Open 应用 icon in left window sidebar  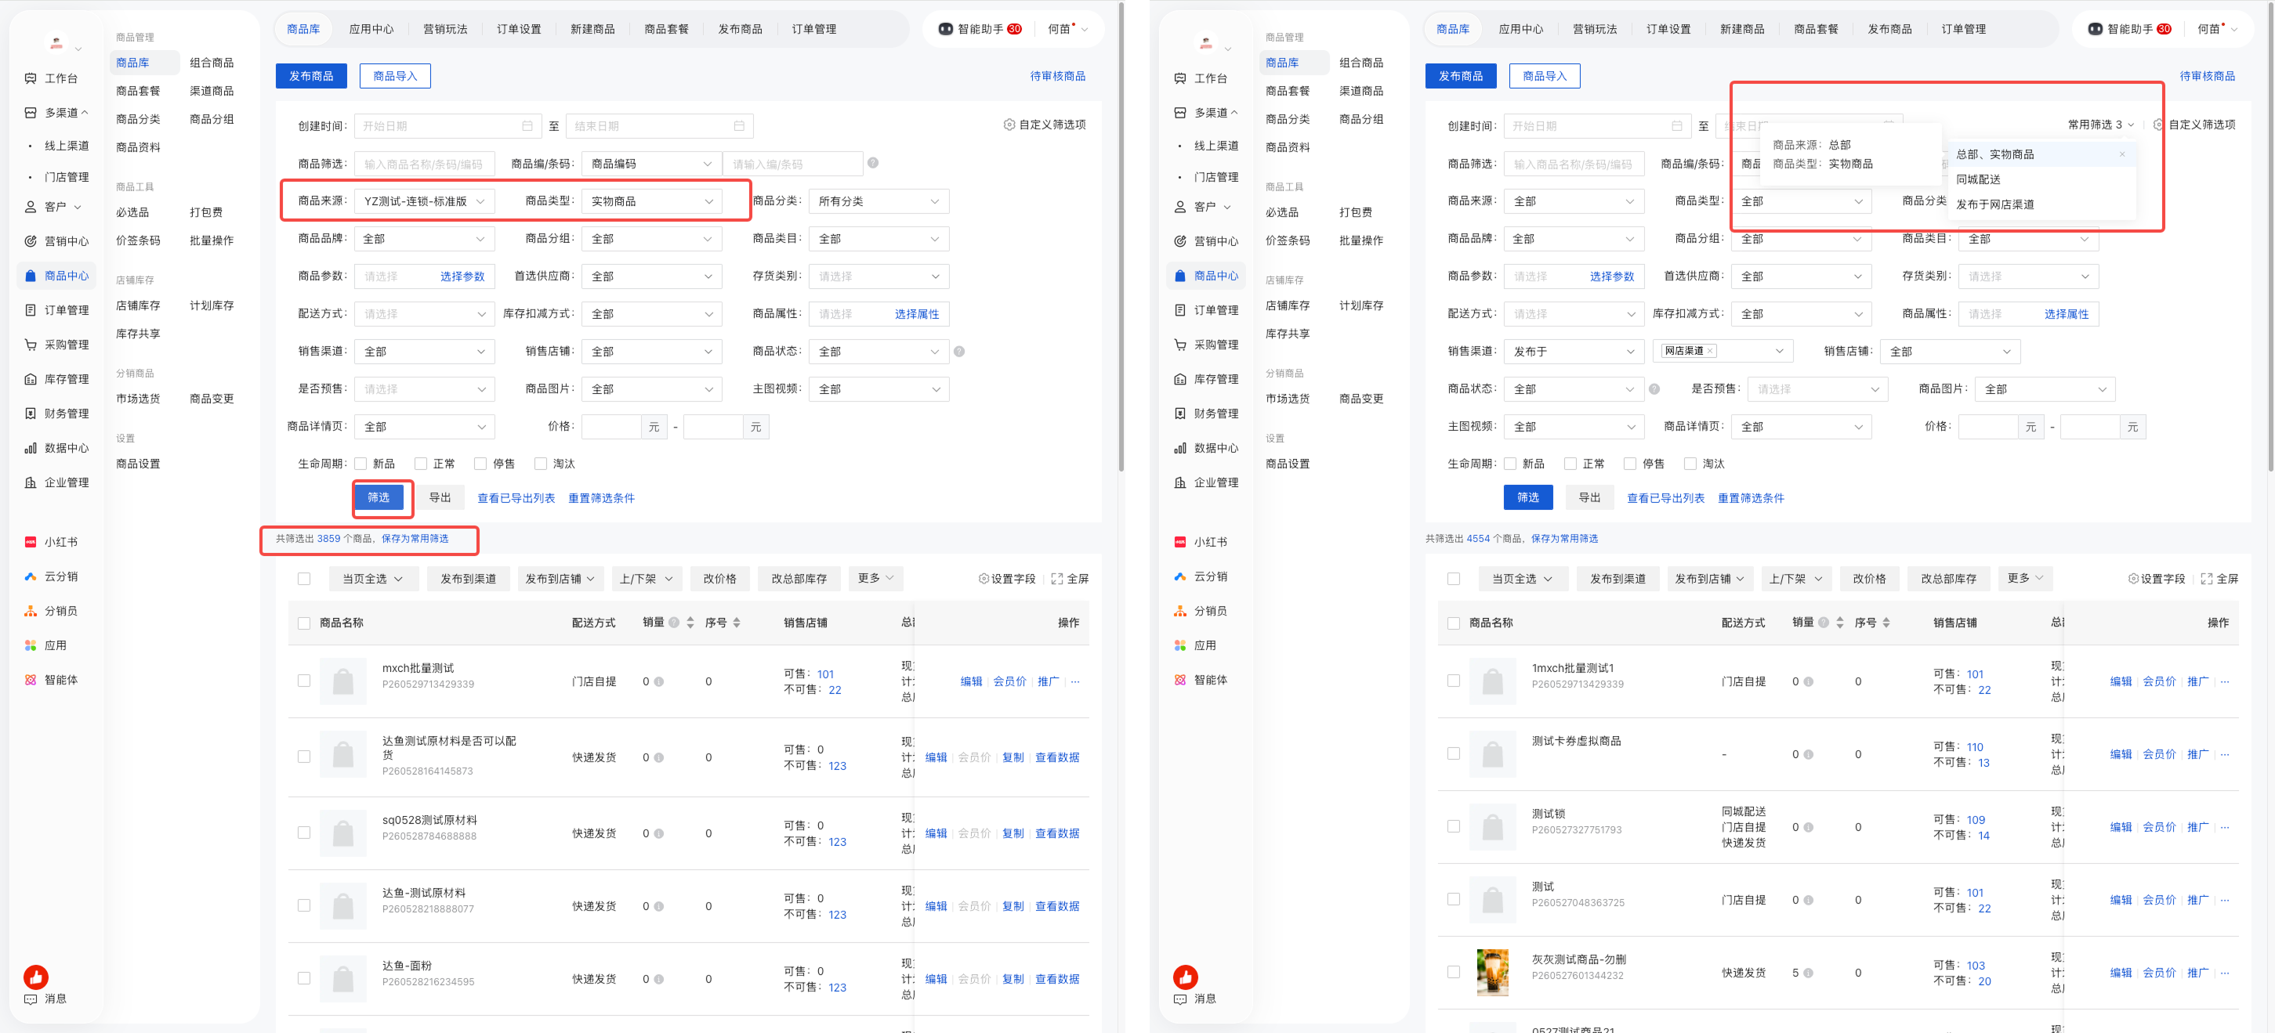[30, 645]
